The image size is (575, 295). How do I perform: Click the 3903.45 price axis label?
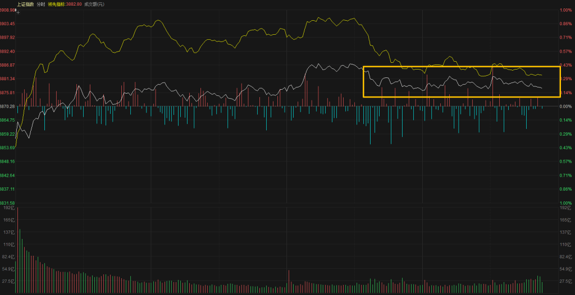[x=7, y=24]
